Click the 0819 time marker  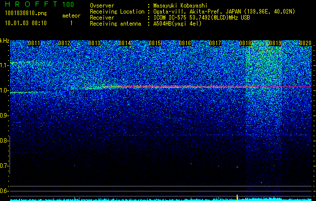click(275, 43)
